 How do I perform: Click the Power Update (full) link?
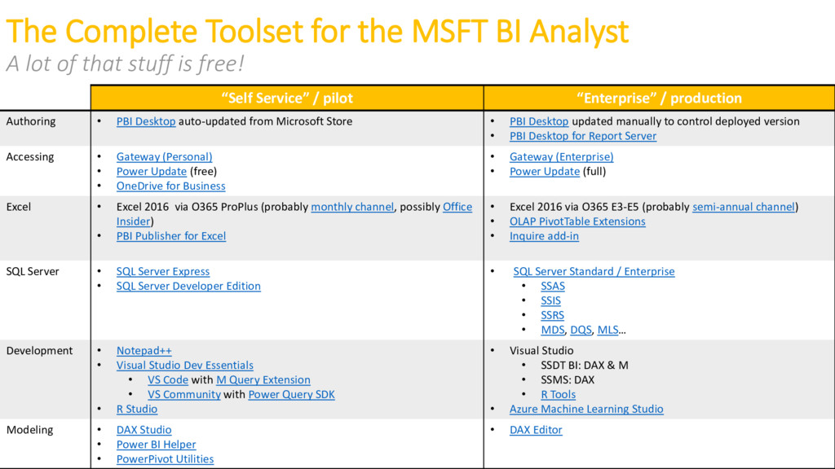pyautogui.click(x=544, y=171)
